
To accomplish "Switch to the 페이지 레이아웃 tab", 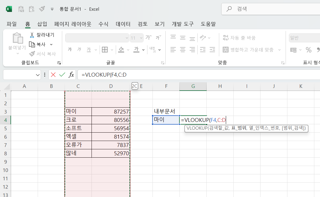I will [x=73, y=24].
